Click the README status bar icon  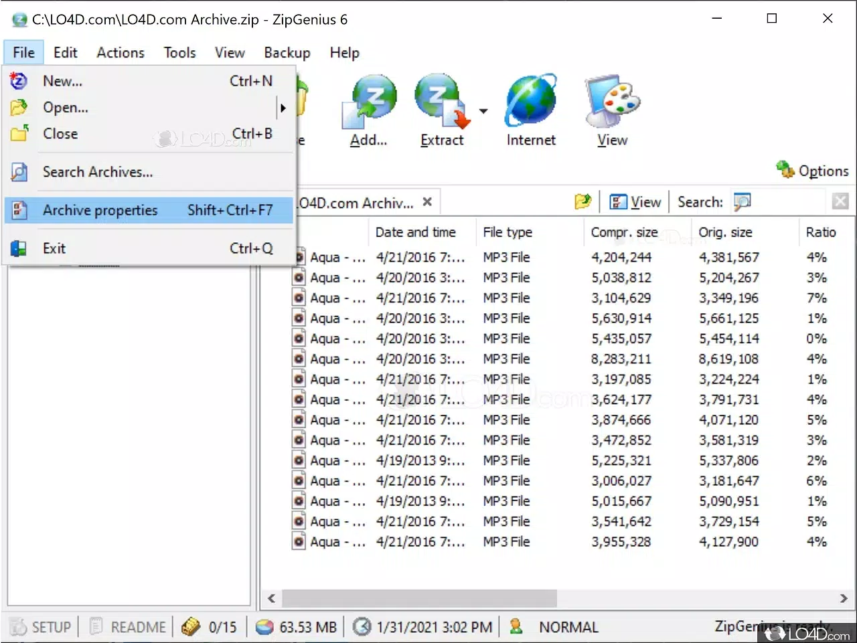(96, 626)
